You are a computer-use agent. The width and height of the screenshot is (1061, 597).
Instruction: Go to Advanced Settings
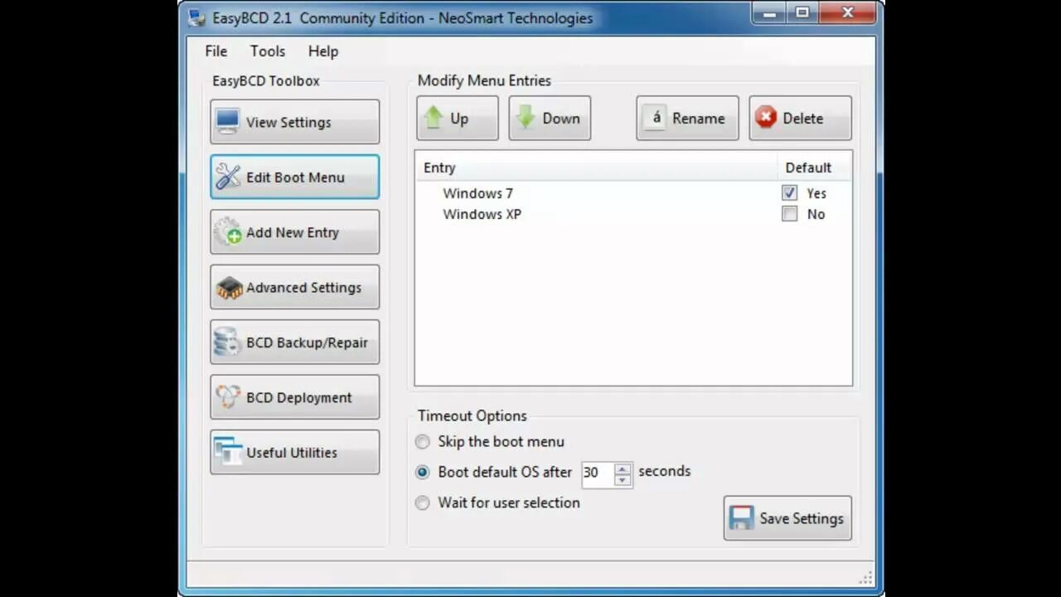pos(295,287)
